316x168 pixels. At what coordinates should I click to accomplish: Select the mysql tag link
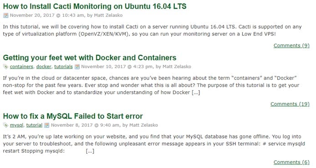coord(16,125)
